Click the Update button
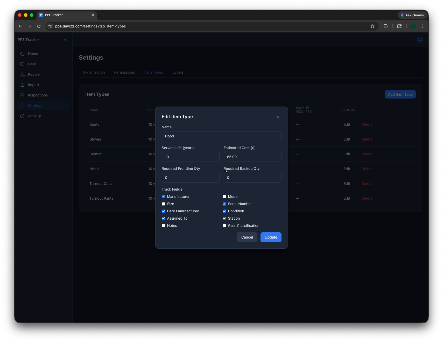The width and height of the screenshot is (443, 342). pyautogui.click(x=271, y=237)
